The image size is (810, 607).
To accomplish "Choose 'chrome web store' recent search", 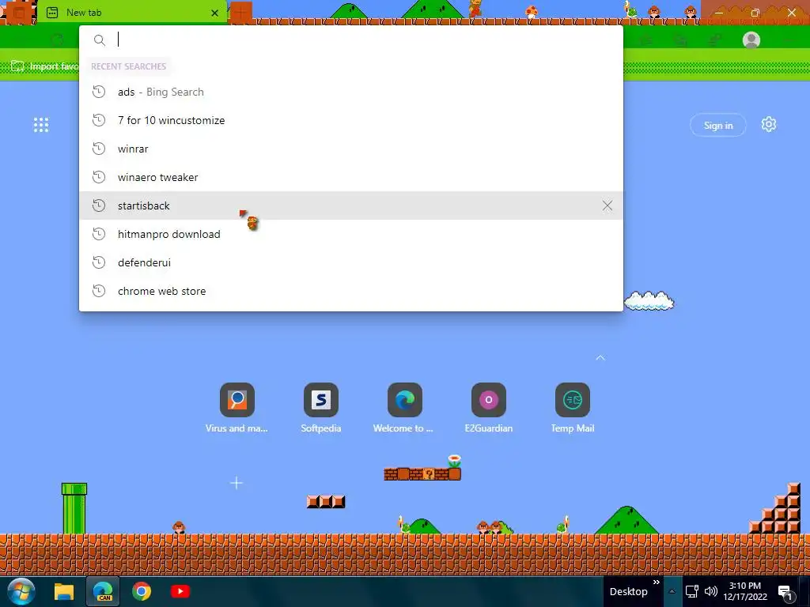I will point(351,291).
